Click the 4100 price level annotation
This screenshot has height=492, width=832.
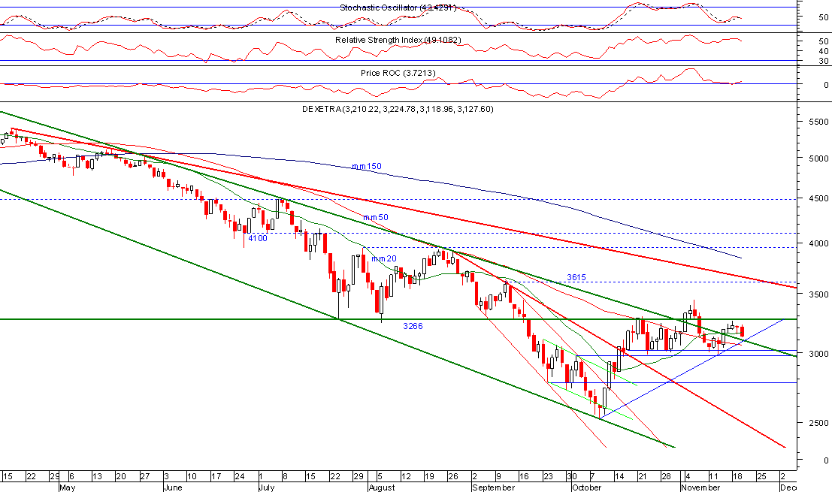pos(258,239)
